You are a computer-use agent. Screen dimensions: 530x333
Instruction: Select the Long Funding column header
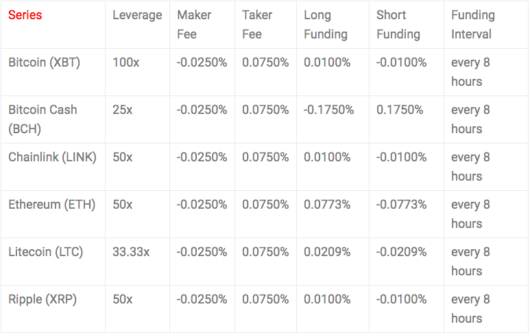326,25
